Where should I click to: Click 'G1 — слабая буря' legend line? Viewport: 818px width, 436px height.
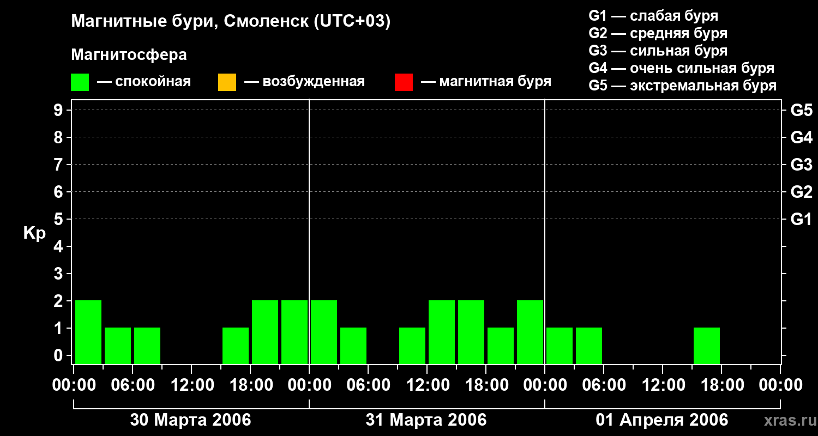tap(653, 16)
